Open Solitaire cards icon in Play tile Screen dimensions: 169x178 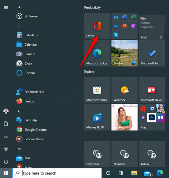click(152, 109)
